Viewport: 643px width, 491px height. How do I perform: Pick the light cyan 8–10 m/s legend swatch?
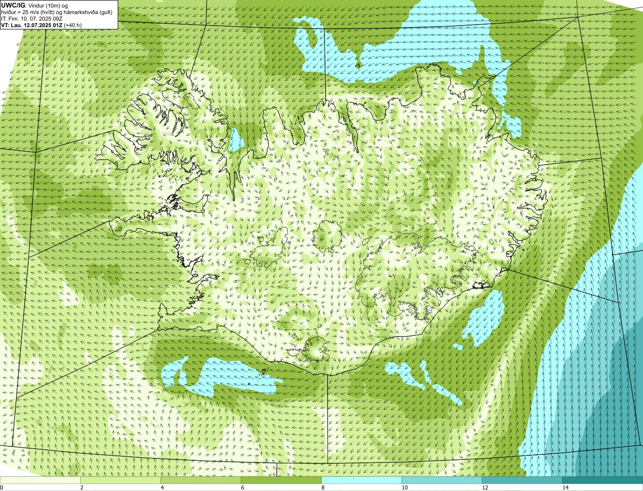point(362,480)
